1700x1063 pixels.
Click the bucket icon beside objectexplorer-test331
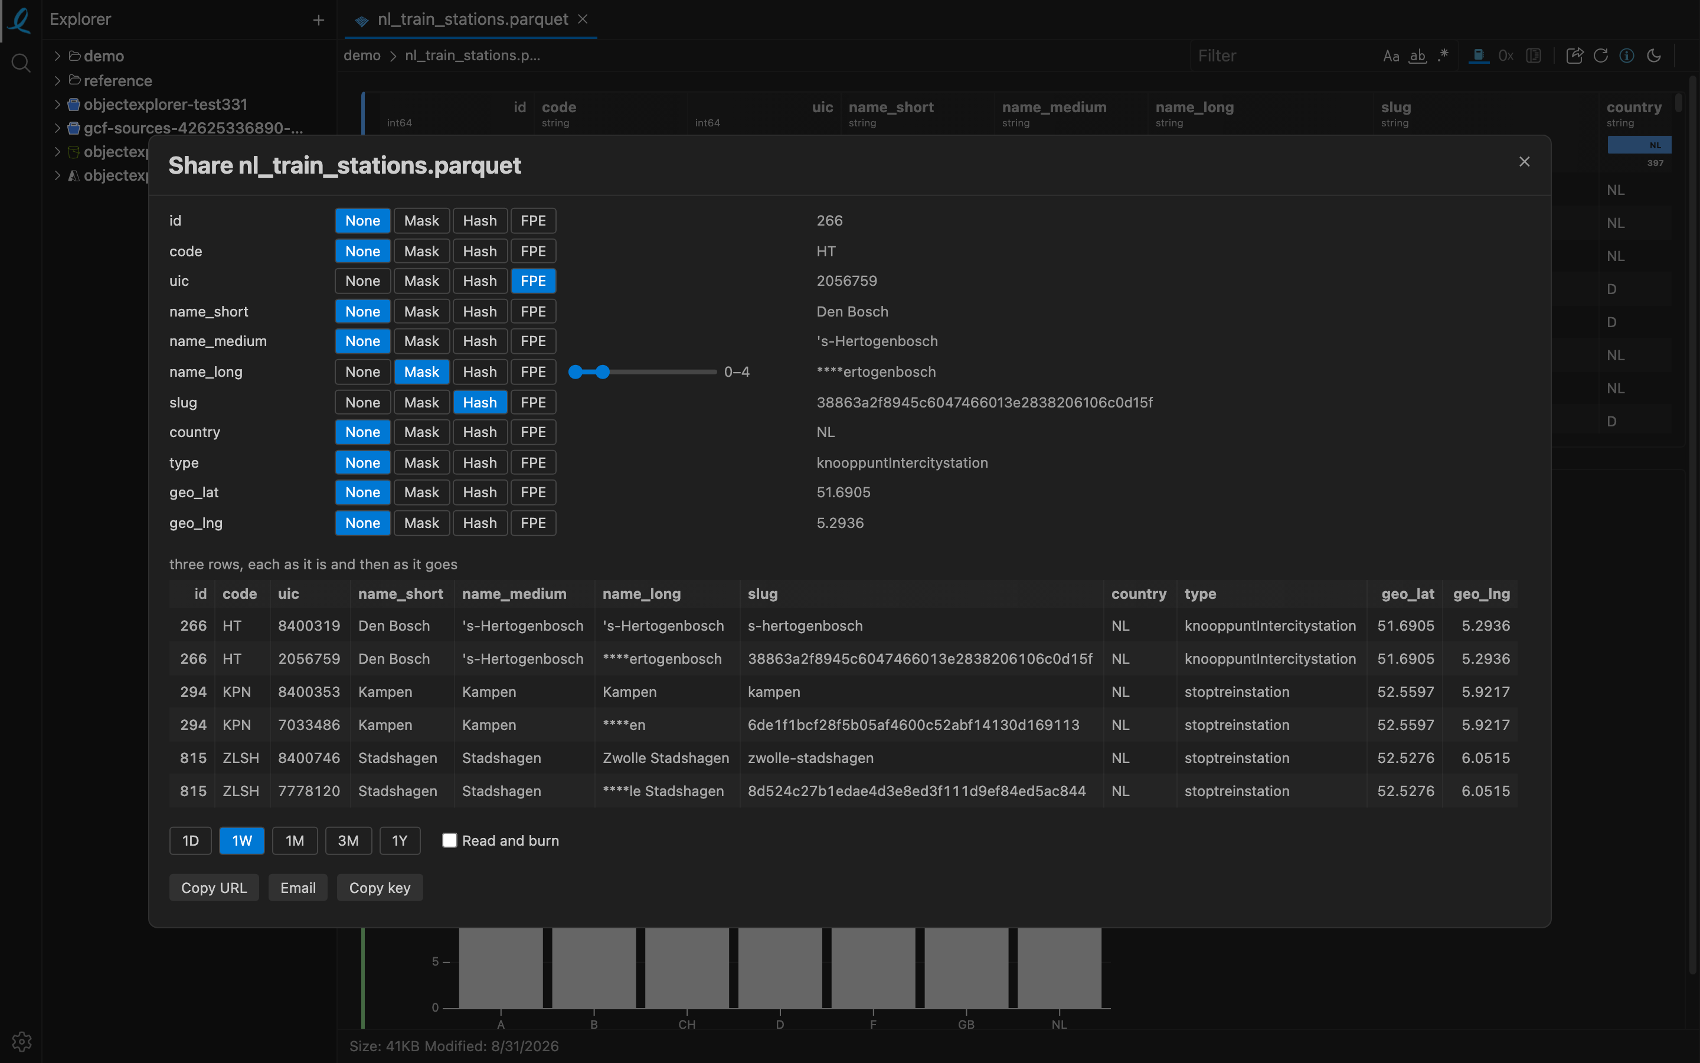point(74,105)
